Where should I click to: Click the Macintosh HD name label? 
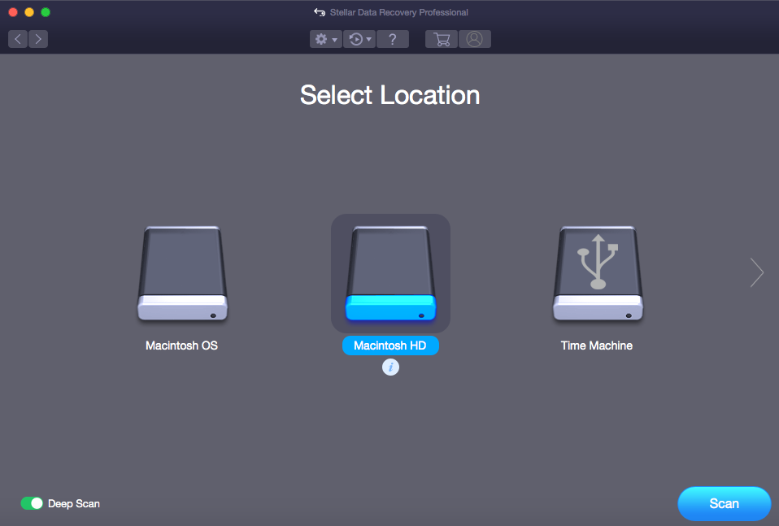pyautogui.click(x=390, y=346)
